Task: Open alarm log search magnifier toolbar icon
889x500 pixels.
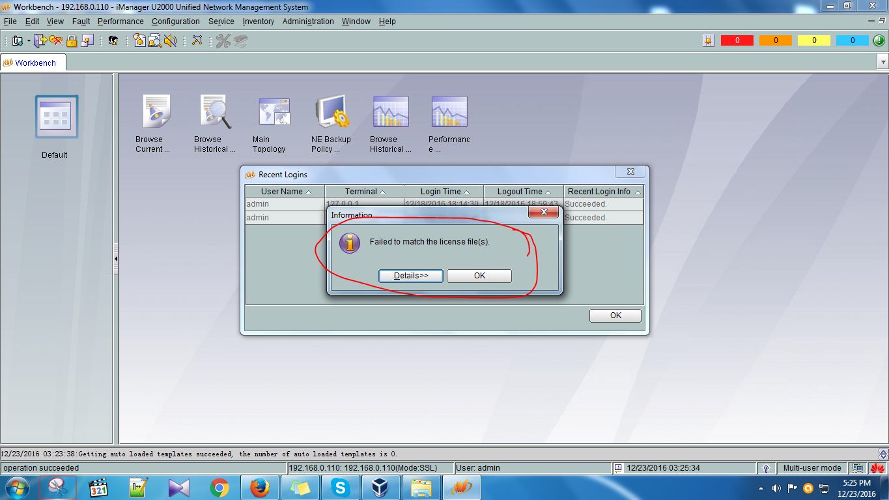Action: [x=154, y=40]
